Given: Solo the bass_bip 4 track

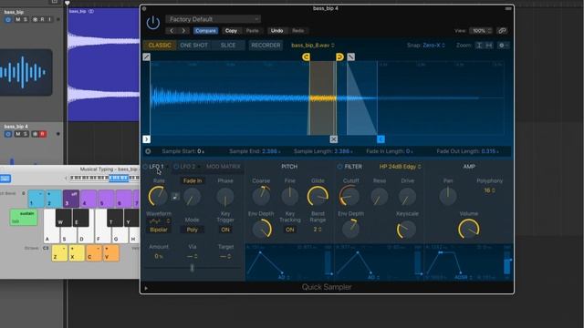Looking at the screenshot, I should tap(26, 134).
